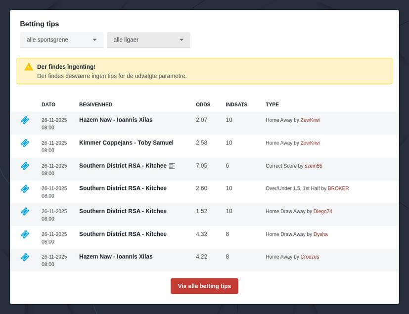Click the ticket icon on the last Hazem Naw tip

click(x=25, y=257)
